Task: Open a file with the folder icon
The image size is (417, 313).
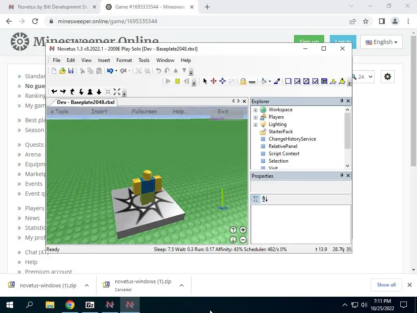Action: coord(62,71)
